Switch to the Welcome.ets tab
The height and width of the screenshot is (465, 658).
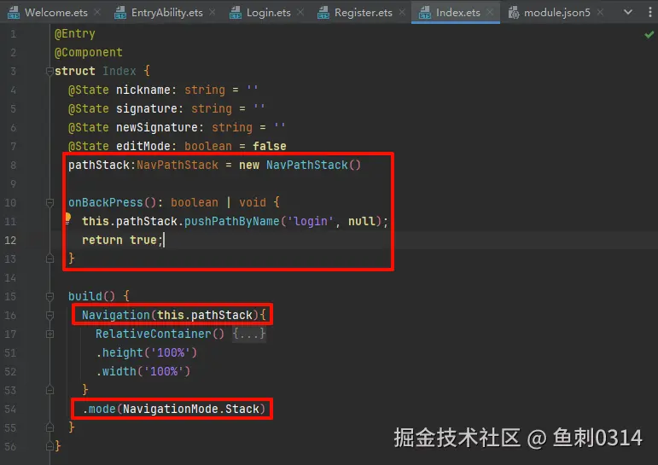point(55,13)
